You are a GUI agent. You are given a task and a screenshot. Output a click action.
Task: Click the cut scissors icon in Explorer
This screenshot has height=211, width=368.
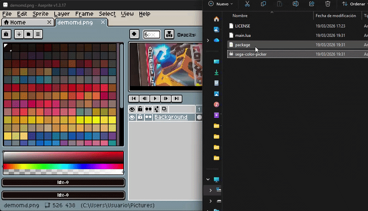[247, 4]
